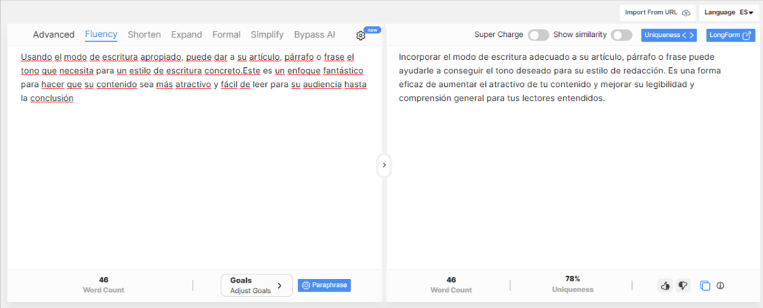This screenshot has width=763, height=308.
Task: Click the external link icon on LongForm
Action: pos(747,35)
